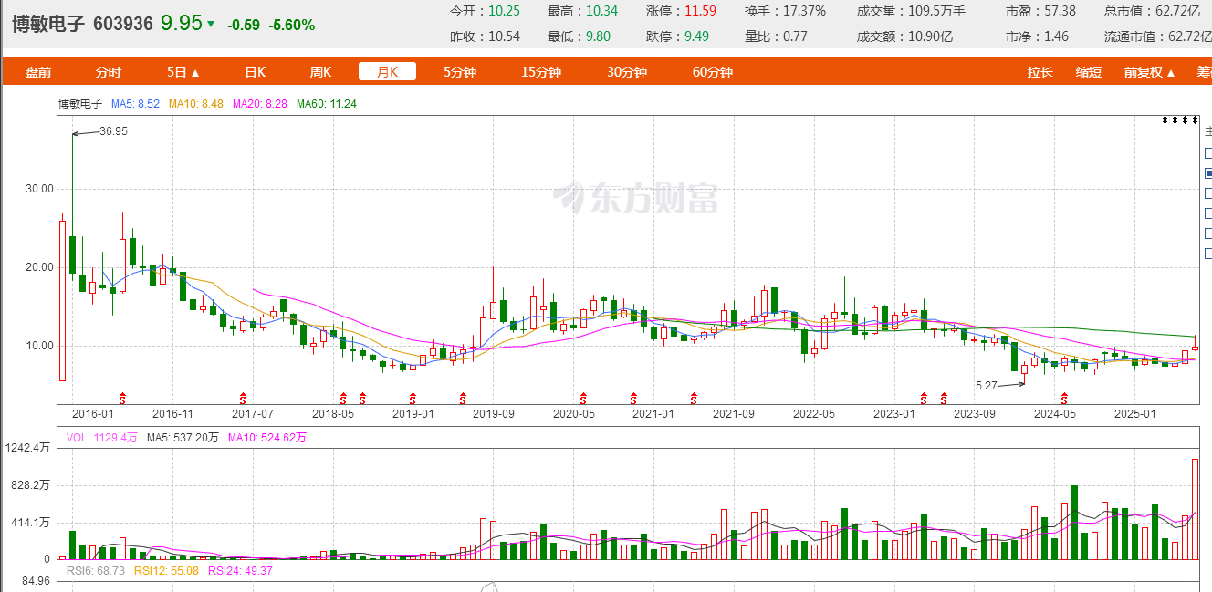The height and width of the screenshot is (592, 1212).
Task: Click the stock name 博敏电子 in header
Action: pyautogui.click(x=48, y=24)
